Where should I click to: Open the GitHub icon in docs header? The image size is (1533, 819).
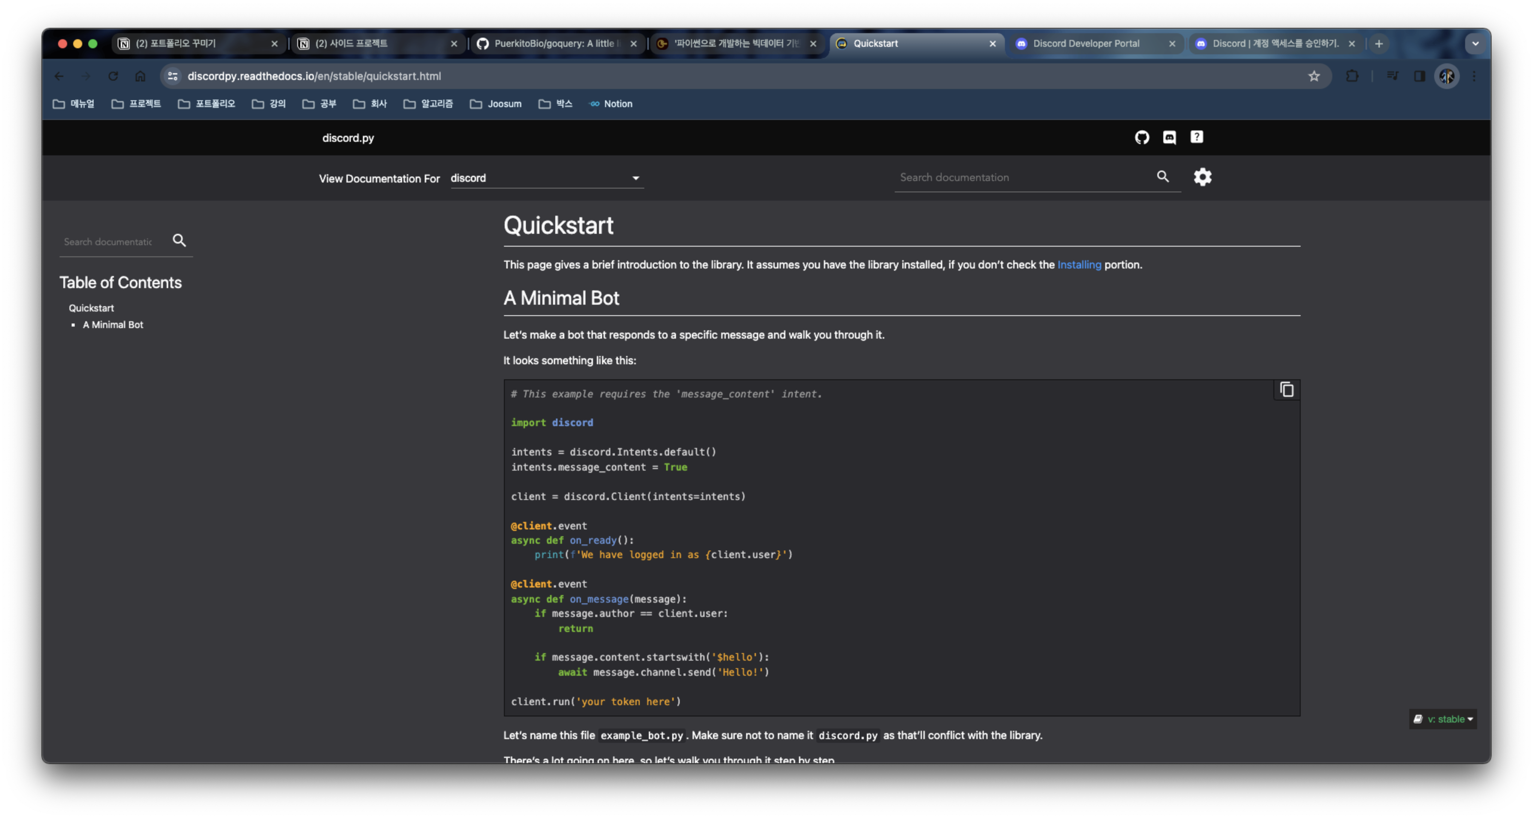[1141, 137]
